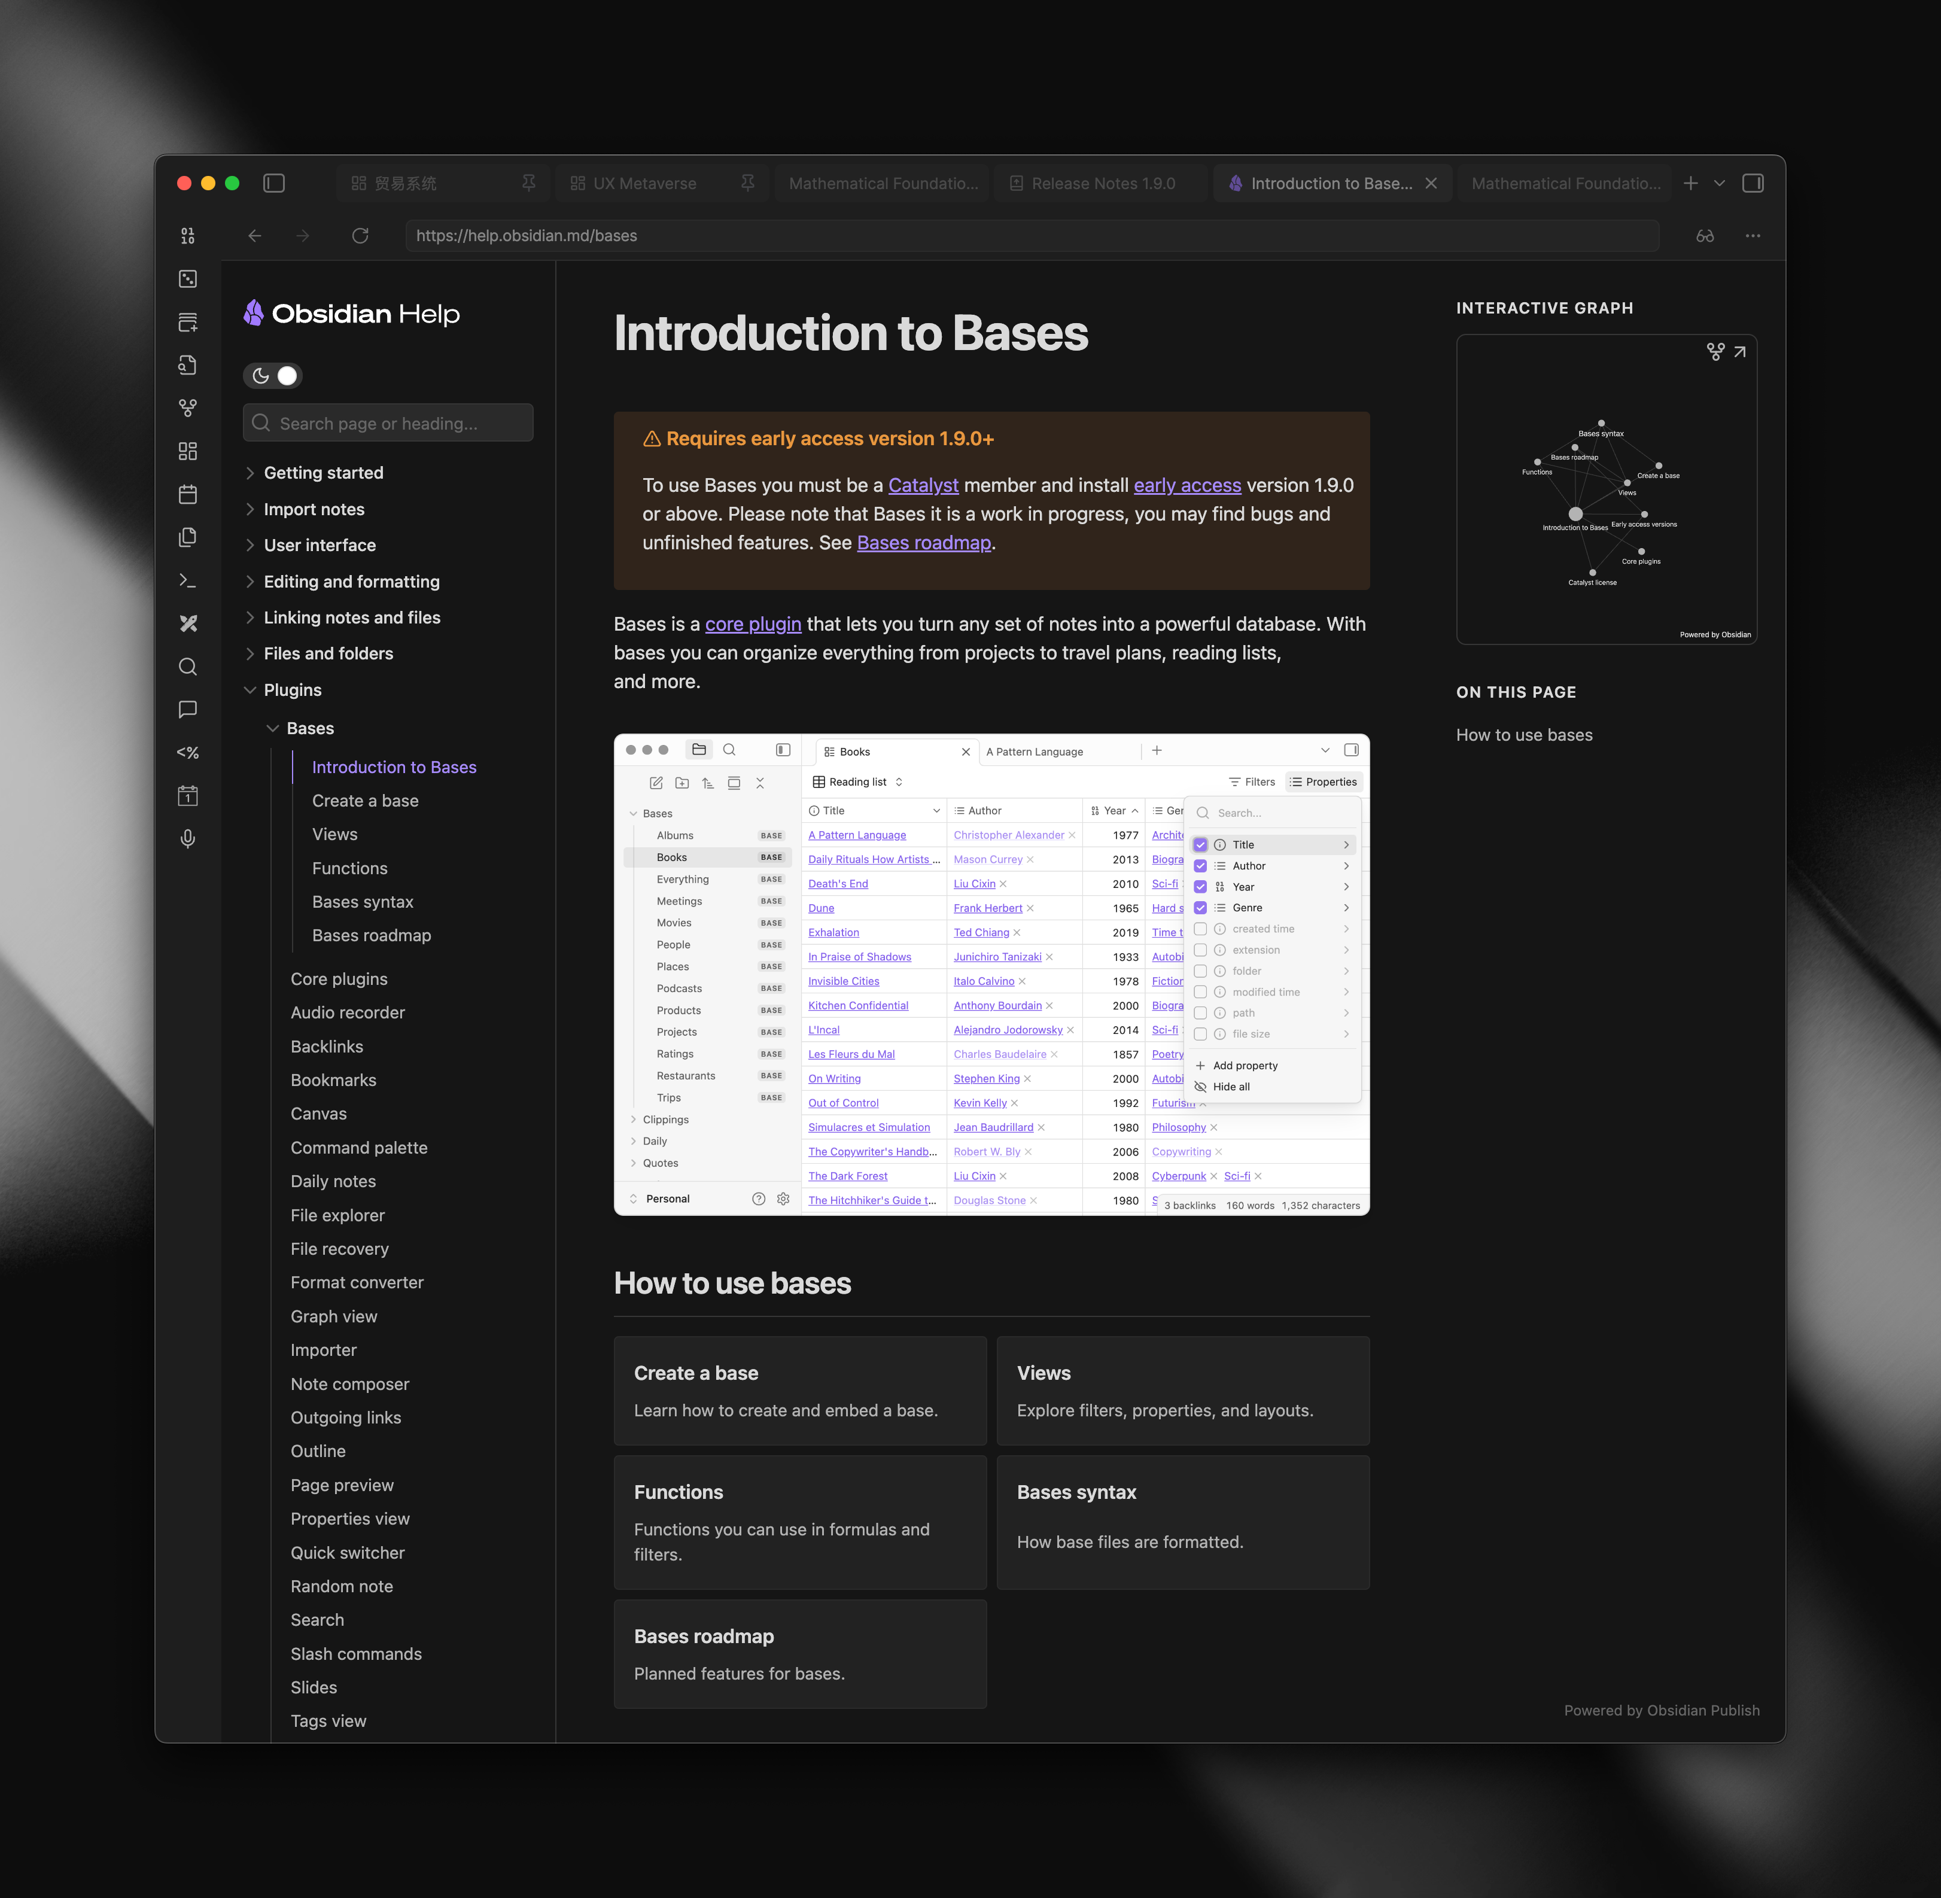Open graph view from the left ribbon
1941x1898 pixels.
click(x=187, y=407)
